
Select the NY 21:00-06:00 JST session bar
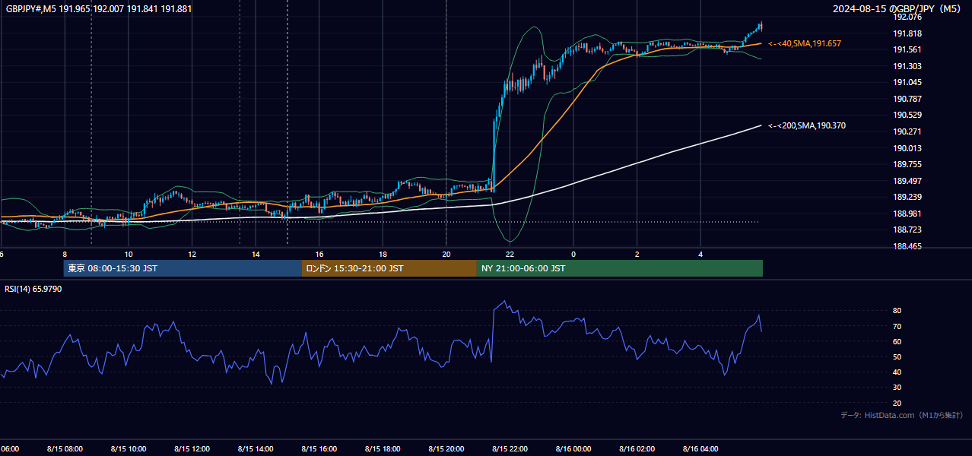coord(620,268)
